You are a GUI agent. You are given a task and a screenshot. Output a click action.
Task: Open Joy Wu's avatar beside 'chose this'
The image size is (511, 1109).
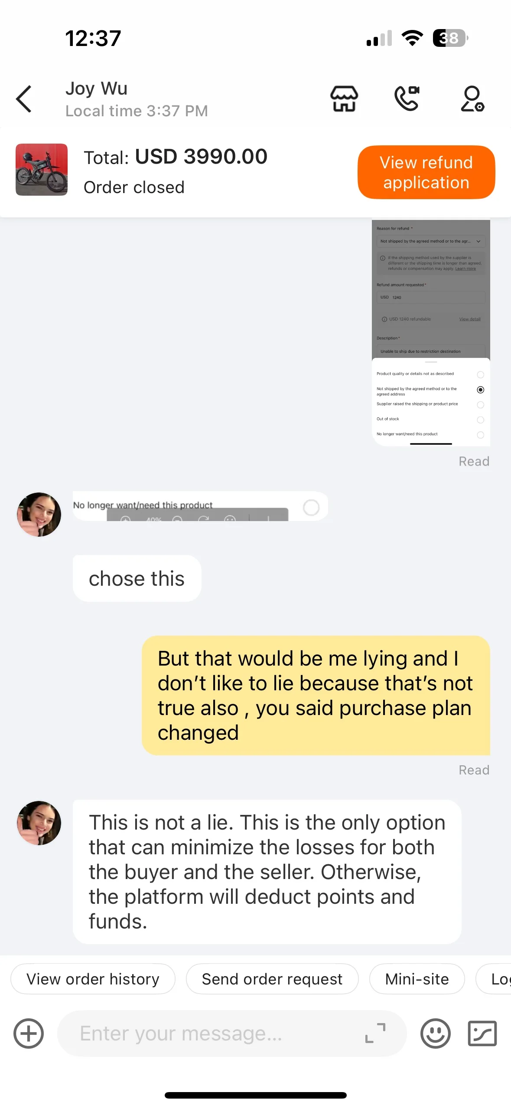pyautogui.click(x=39, y=514)
